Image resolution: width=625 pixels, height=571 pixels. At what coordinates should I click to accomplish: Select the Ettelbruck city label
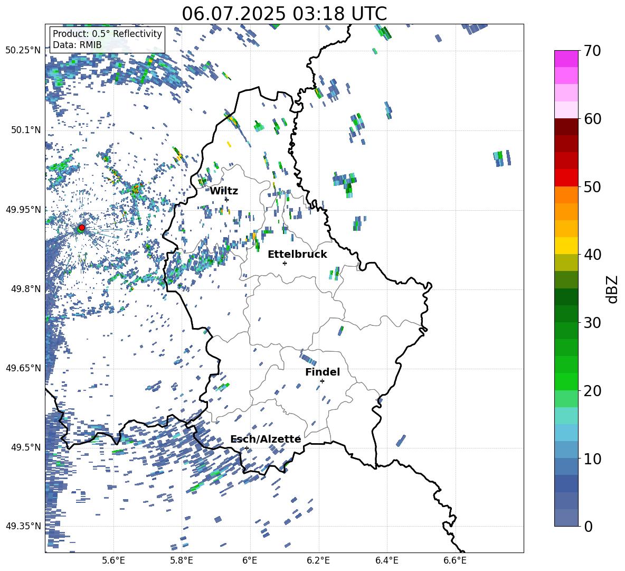click(297, 255)
